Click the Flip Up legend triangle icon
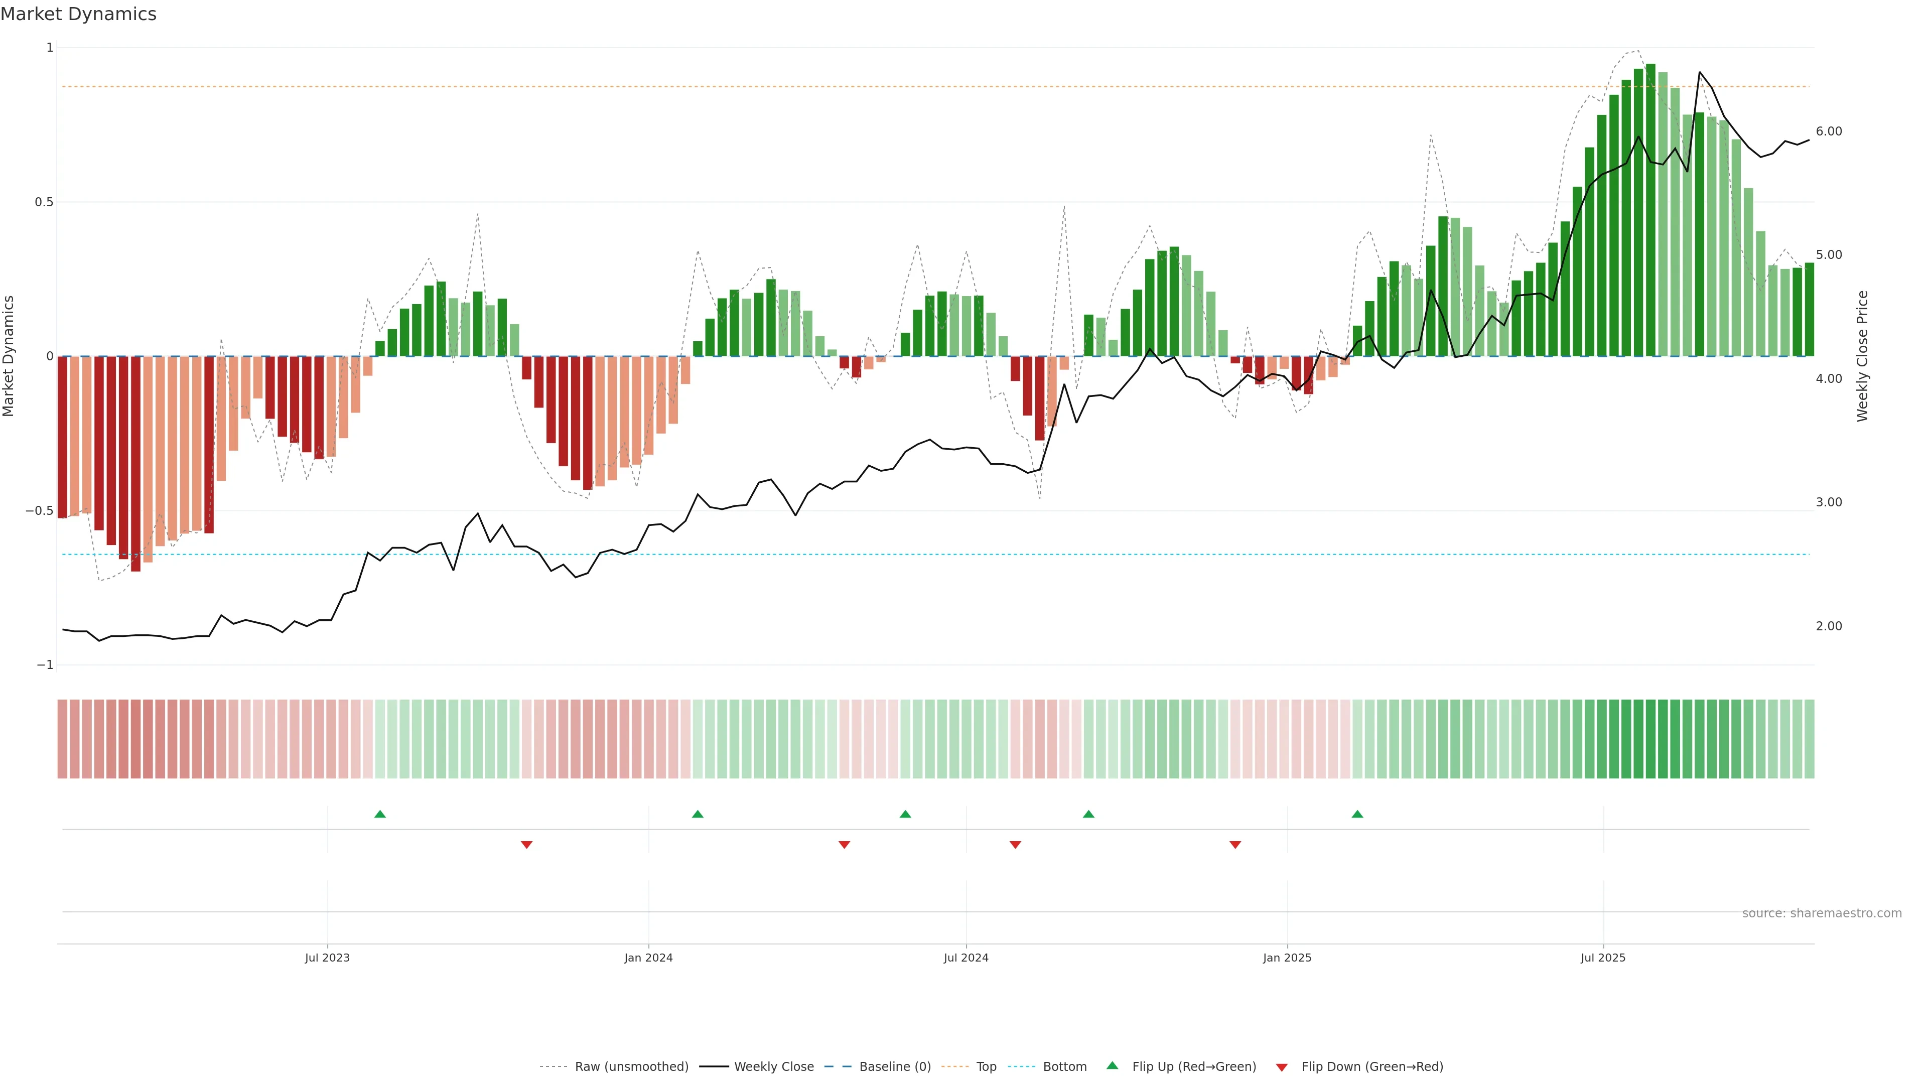 point(1113,1065)
